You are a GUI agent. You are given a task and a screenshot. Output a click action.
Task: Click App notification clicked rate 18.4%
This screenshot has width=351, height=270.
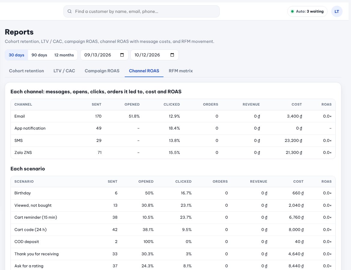174,128
